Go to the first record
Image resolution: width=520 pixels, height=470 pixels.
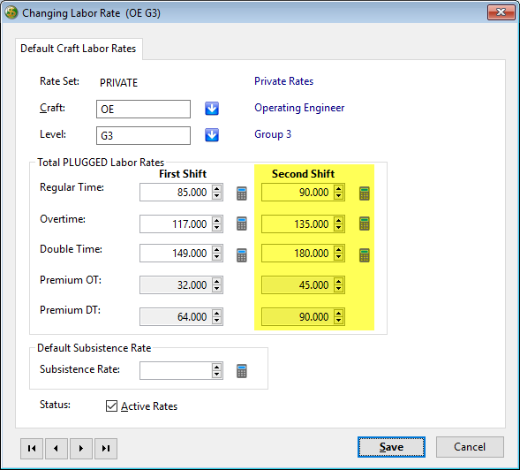click(x=32, y=449)
